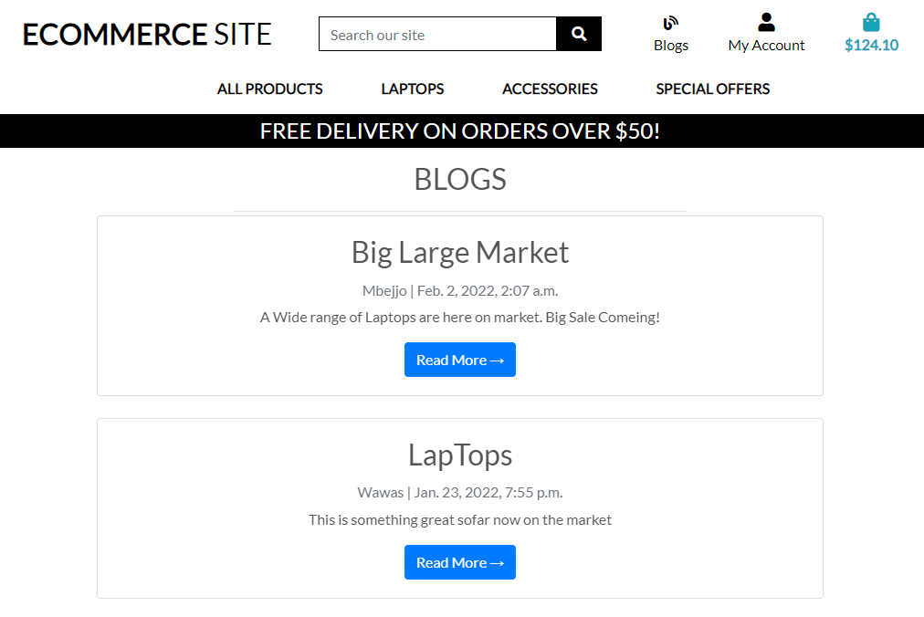
Task: Open the Blogs feed icon
Action: tap(670, 23)
